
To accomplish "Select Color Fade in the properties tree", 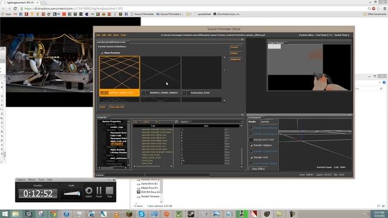I will coord(116,136).
